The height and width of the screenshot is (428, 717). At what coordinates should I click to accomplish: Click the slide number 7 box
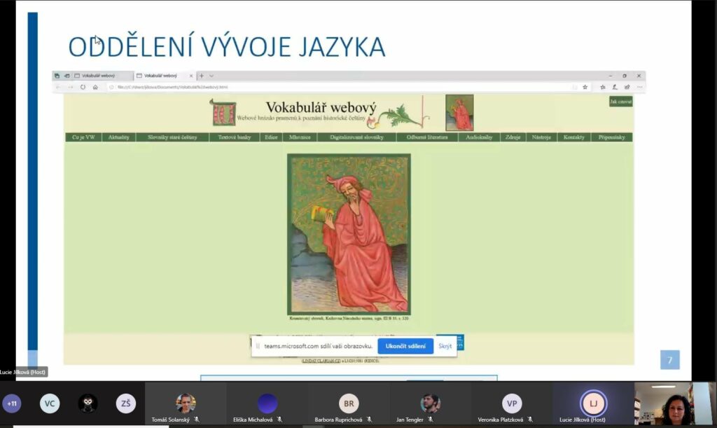coord(670,360)
